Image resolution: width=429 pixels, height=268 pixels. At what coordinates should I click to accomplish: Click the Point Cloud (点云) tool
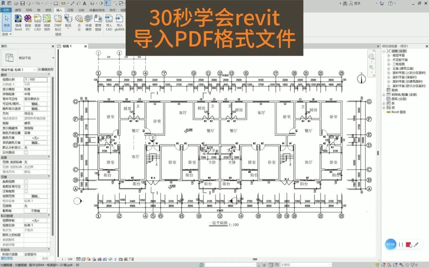pyautogui.click(x=79, y=23)
